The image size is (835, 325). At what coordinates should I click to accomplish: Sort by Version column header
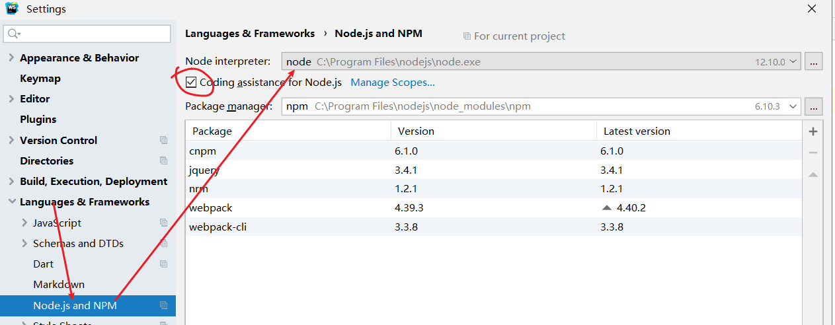click(494, 131)
